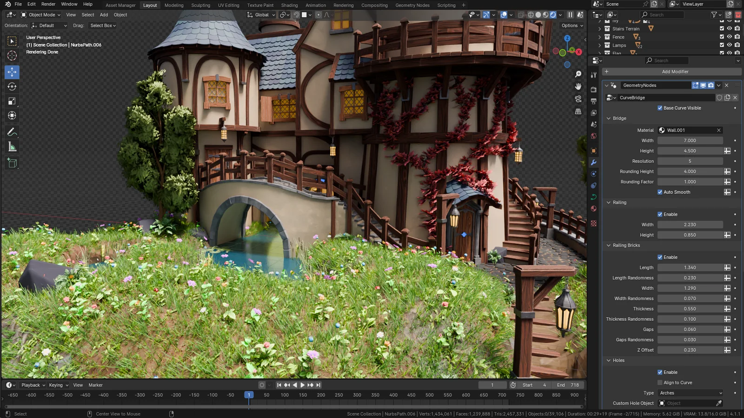
Task: Jump to the end frame in timeline
Action: [318, 385]
